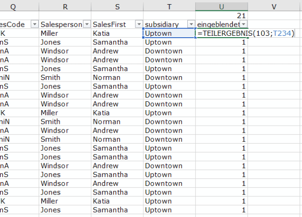This screenshot has width=302, height=217.
Task: Select the column Q header
Action: coord(19,5)
